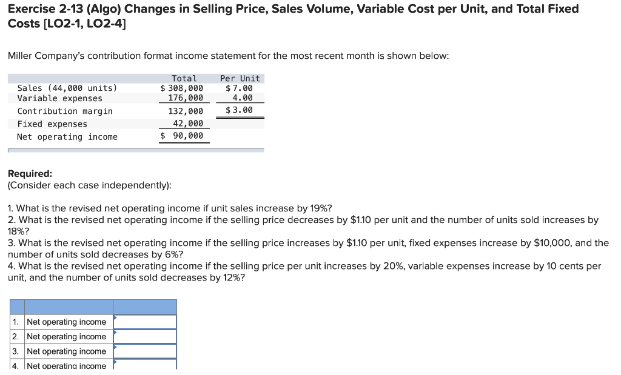Click the Total column header

pos(184,78)
